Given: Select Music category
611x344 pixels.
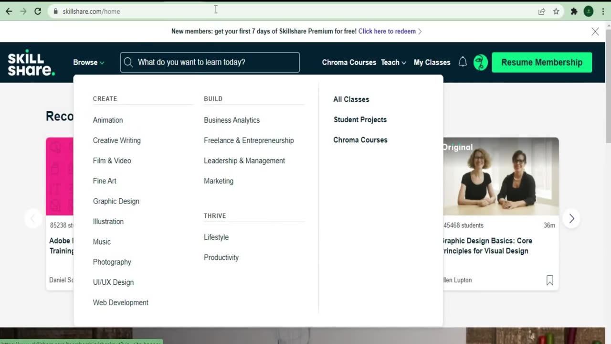Looking at the screenshot, I should pyautogui.click(x=102, y=242).
